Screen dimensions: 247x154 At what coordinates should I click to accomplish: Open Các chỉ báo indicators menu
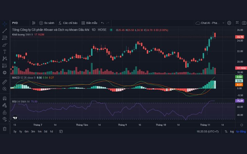click(x=68, y=23)
